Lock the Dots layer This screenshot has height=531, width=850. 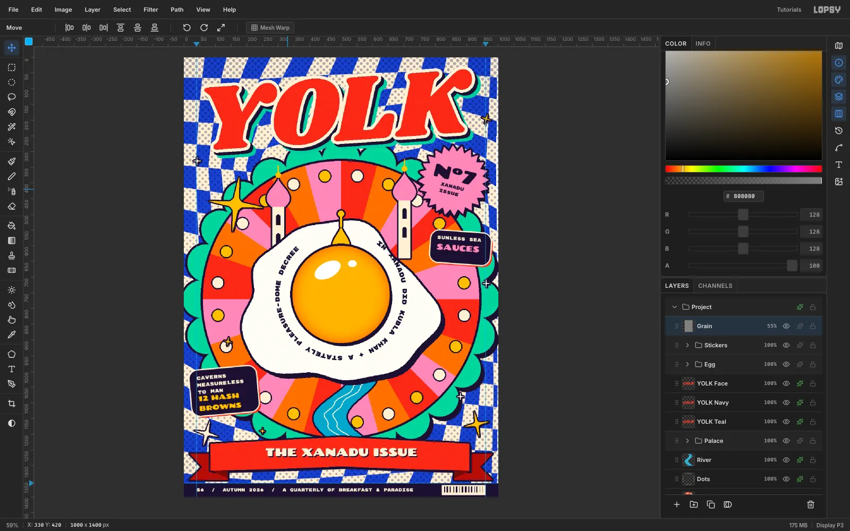pos(813,479)
